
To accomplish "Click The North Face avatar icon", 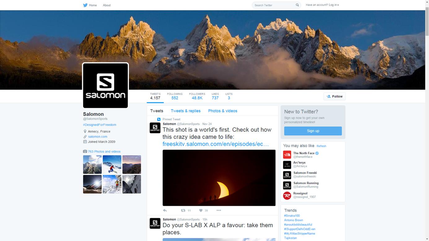I will click(287, 154).
